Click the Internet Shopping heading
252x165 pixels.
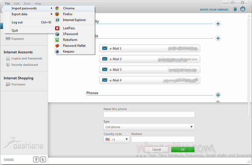(18, 78)
